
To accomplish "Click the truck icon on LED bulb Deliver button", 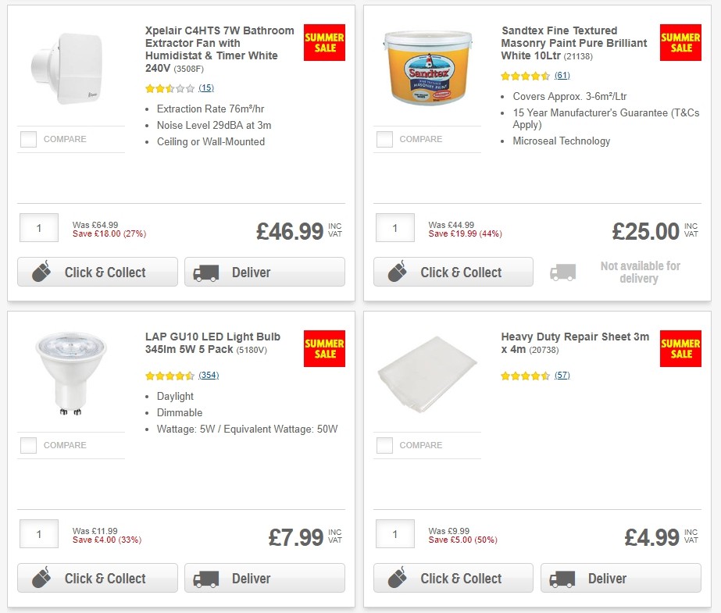I will [x=205, y=578].
